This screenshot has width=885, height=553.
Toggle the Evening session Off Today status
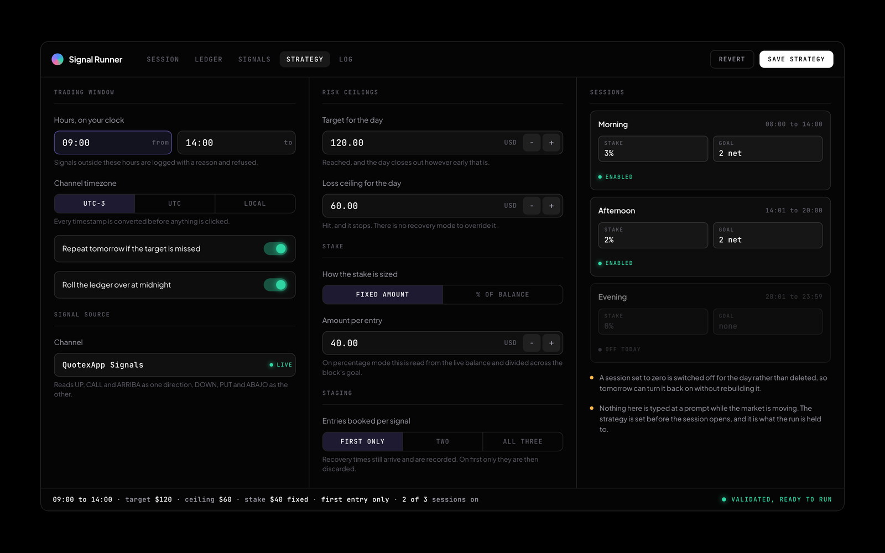[x=619, y=349]
